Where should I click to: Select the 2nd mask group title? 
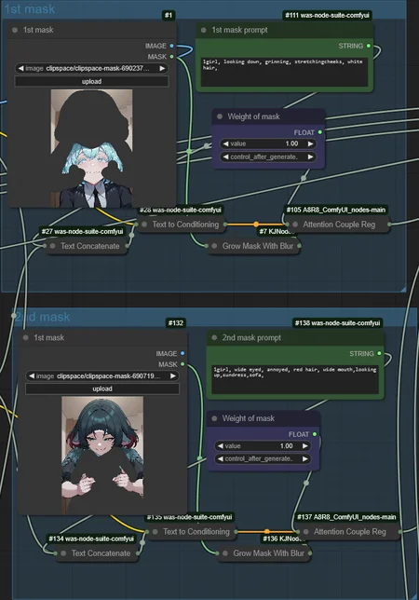(x=42, y=317)
